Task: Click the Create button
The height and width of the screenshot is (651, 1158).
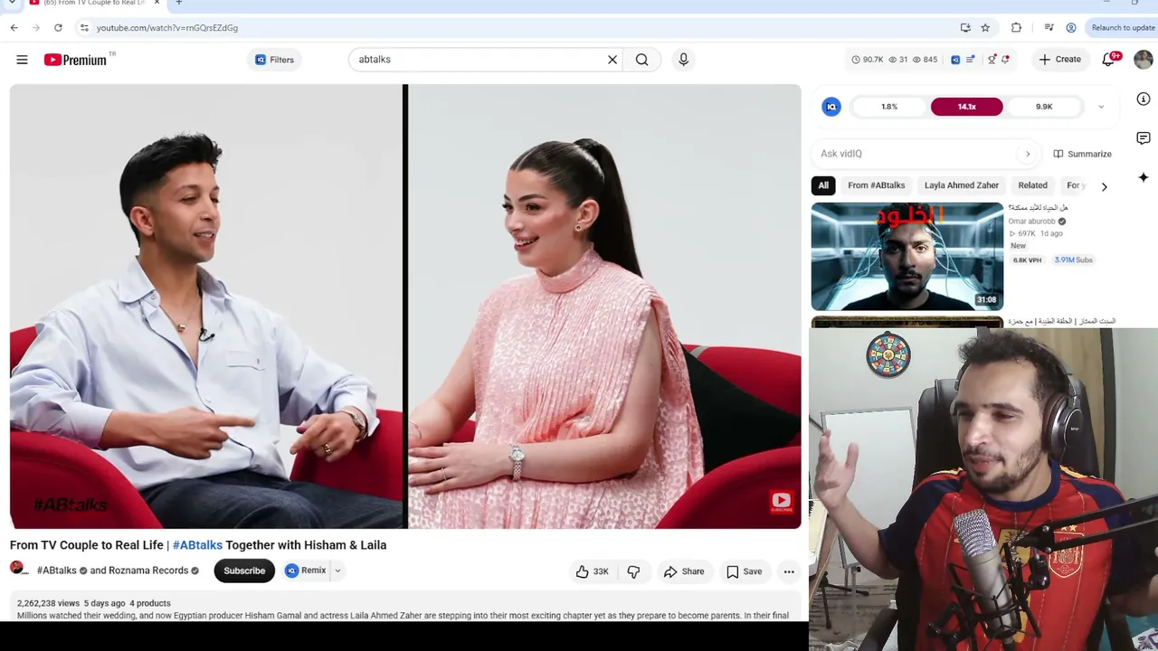Action: click(1060, 60)
